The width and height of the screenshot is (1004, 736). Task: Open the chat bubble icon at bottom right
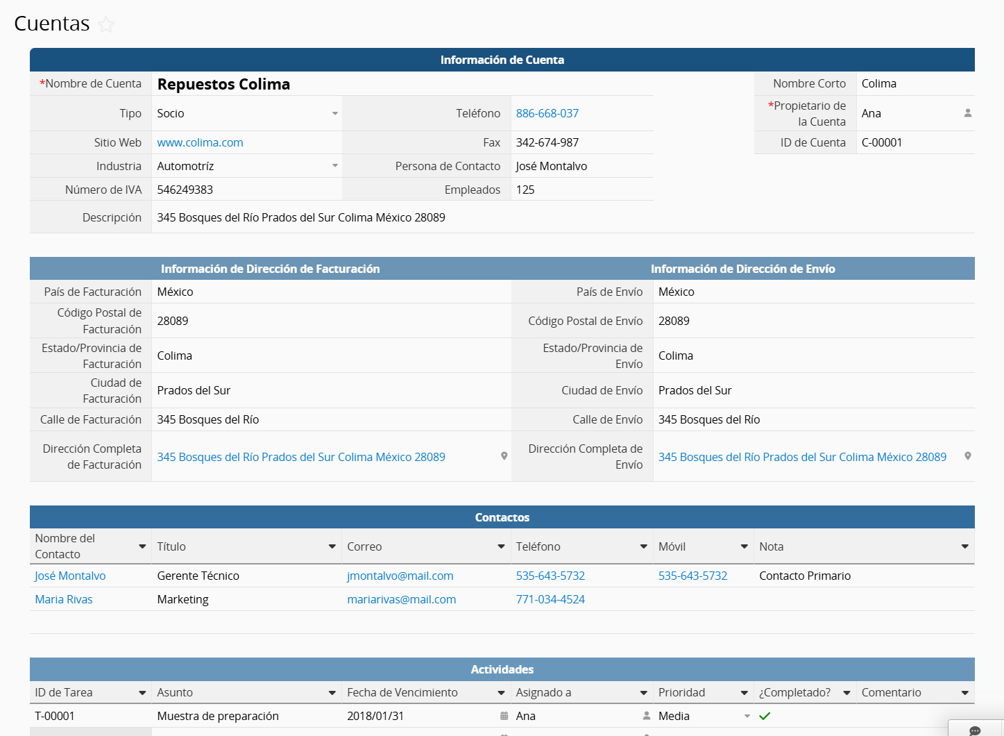click(974, 730)
